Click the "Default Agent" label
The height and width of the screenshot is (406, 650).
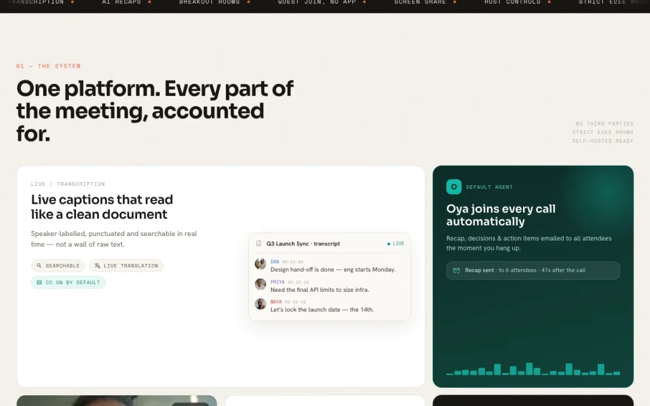(x=489, y=187)
